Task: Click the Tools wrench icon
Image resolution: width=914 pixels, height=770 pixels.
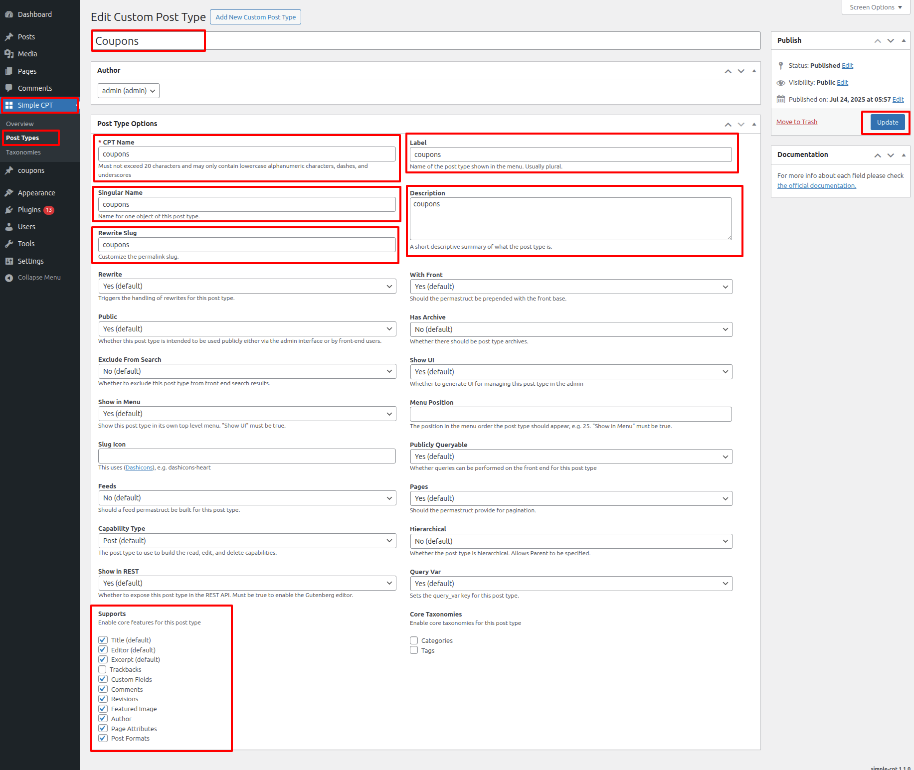Action: click(9, 244)
